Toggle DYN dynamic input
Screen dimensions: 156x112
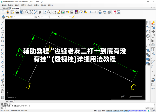coord(122,111)
